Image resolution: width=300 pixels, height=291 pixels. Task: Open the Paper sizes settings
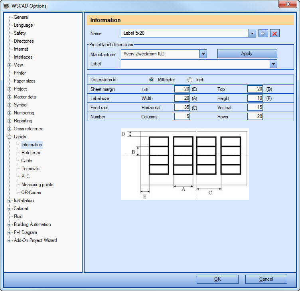[x=24, y=81]
